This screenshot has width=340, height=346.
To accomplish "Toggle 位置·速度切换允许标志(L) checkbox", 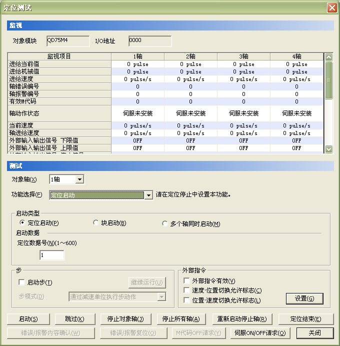I will 187,300.
